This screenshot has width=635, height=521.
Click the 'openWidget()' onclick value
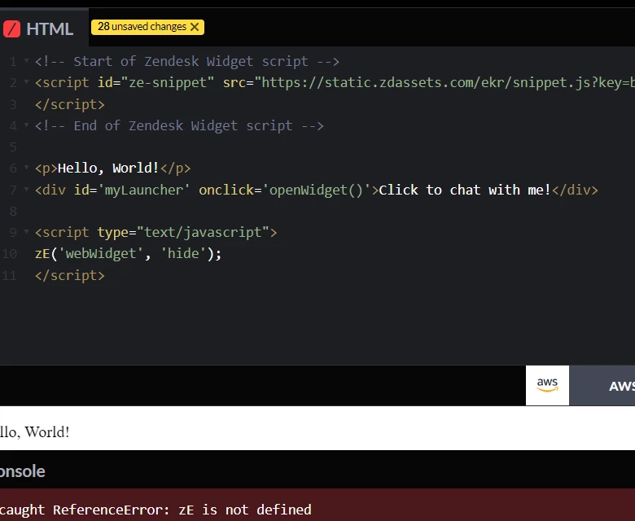pyautogui.click(x=317, y=190)
